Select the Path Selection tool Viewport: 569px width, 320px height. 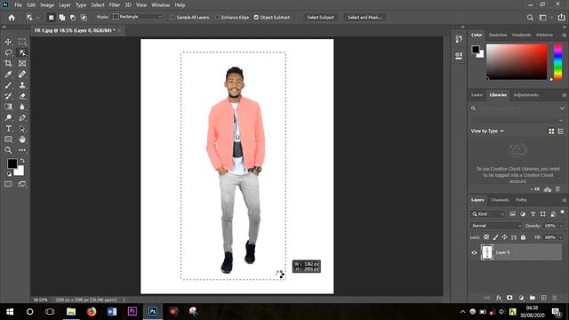22,128
